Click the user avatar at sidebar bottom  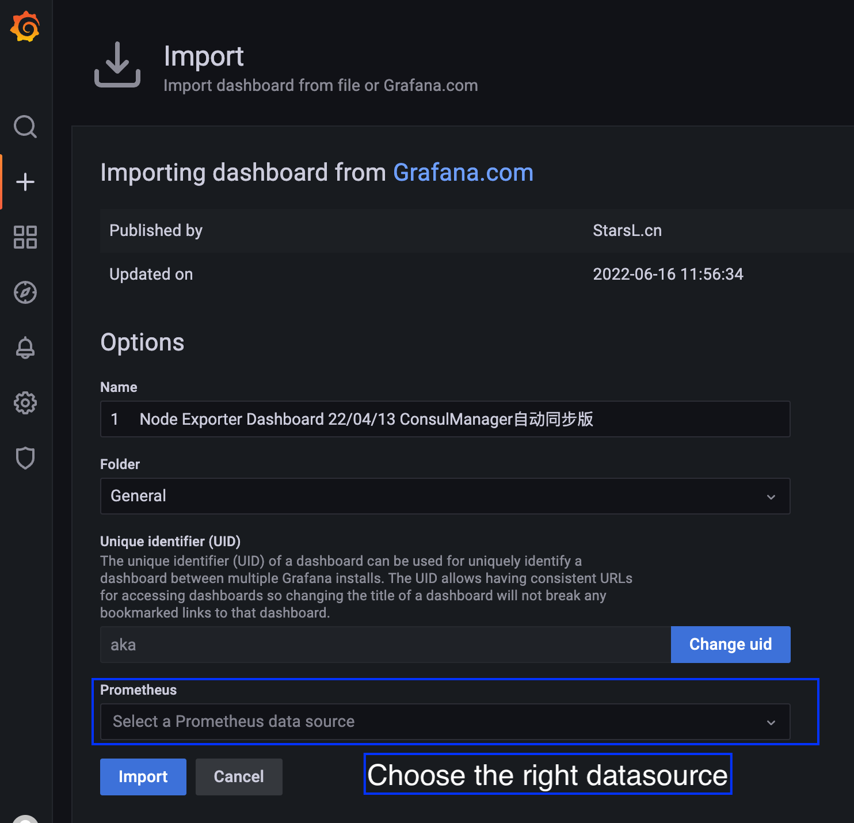(x=25, y=818)
